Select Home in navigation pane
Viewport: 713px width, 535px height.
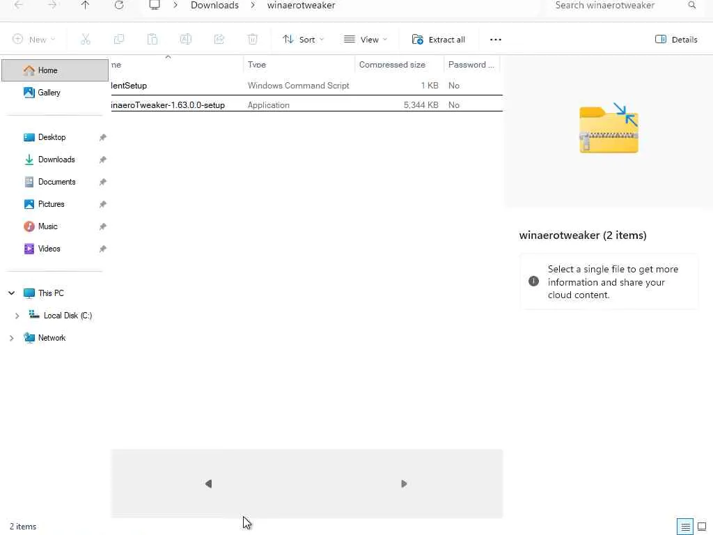coord(55,70)
